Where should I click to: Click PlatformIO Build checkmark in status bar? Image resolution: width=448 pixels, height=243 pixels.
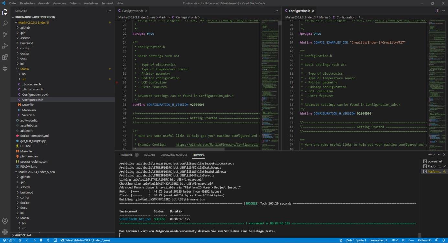click(x=27, y=240)
